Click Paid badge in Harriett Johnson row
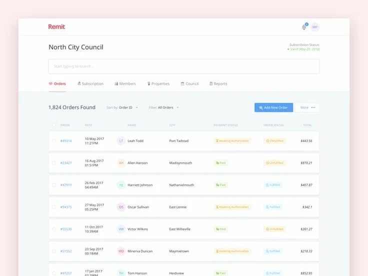The image size is (368, 276). [221, 185]
